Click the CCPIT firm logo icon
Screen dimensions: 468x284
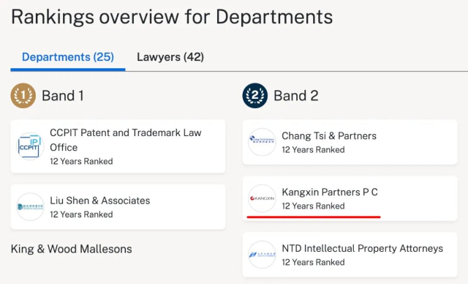pos(30,146)
